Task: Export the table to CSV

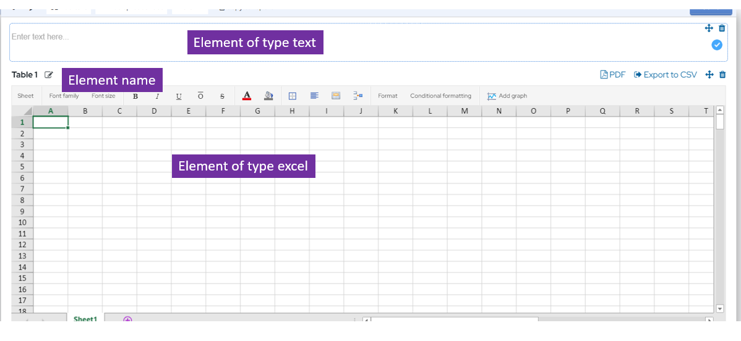Action: point(665,75)
